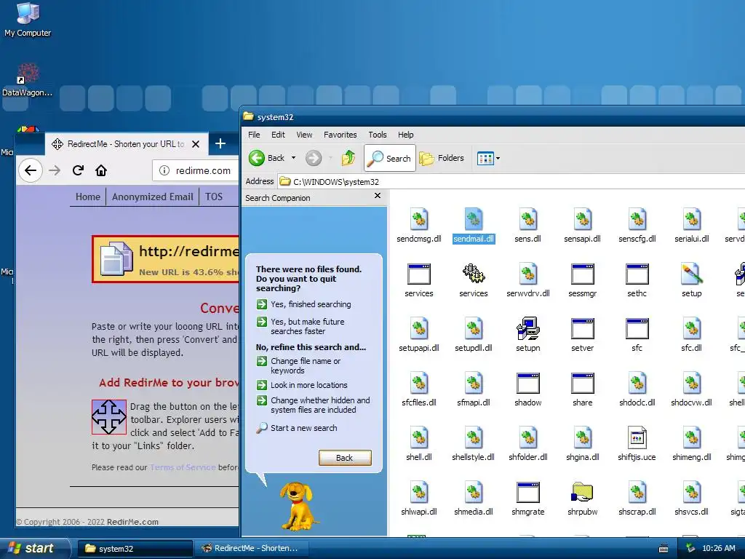Open the Help menu in Explorer
Image resolution: width=745 pixels, height=559 pixels.
pyautogui.click(x=406, y=135)
